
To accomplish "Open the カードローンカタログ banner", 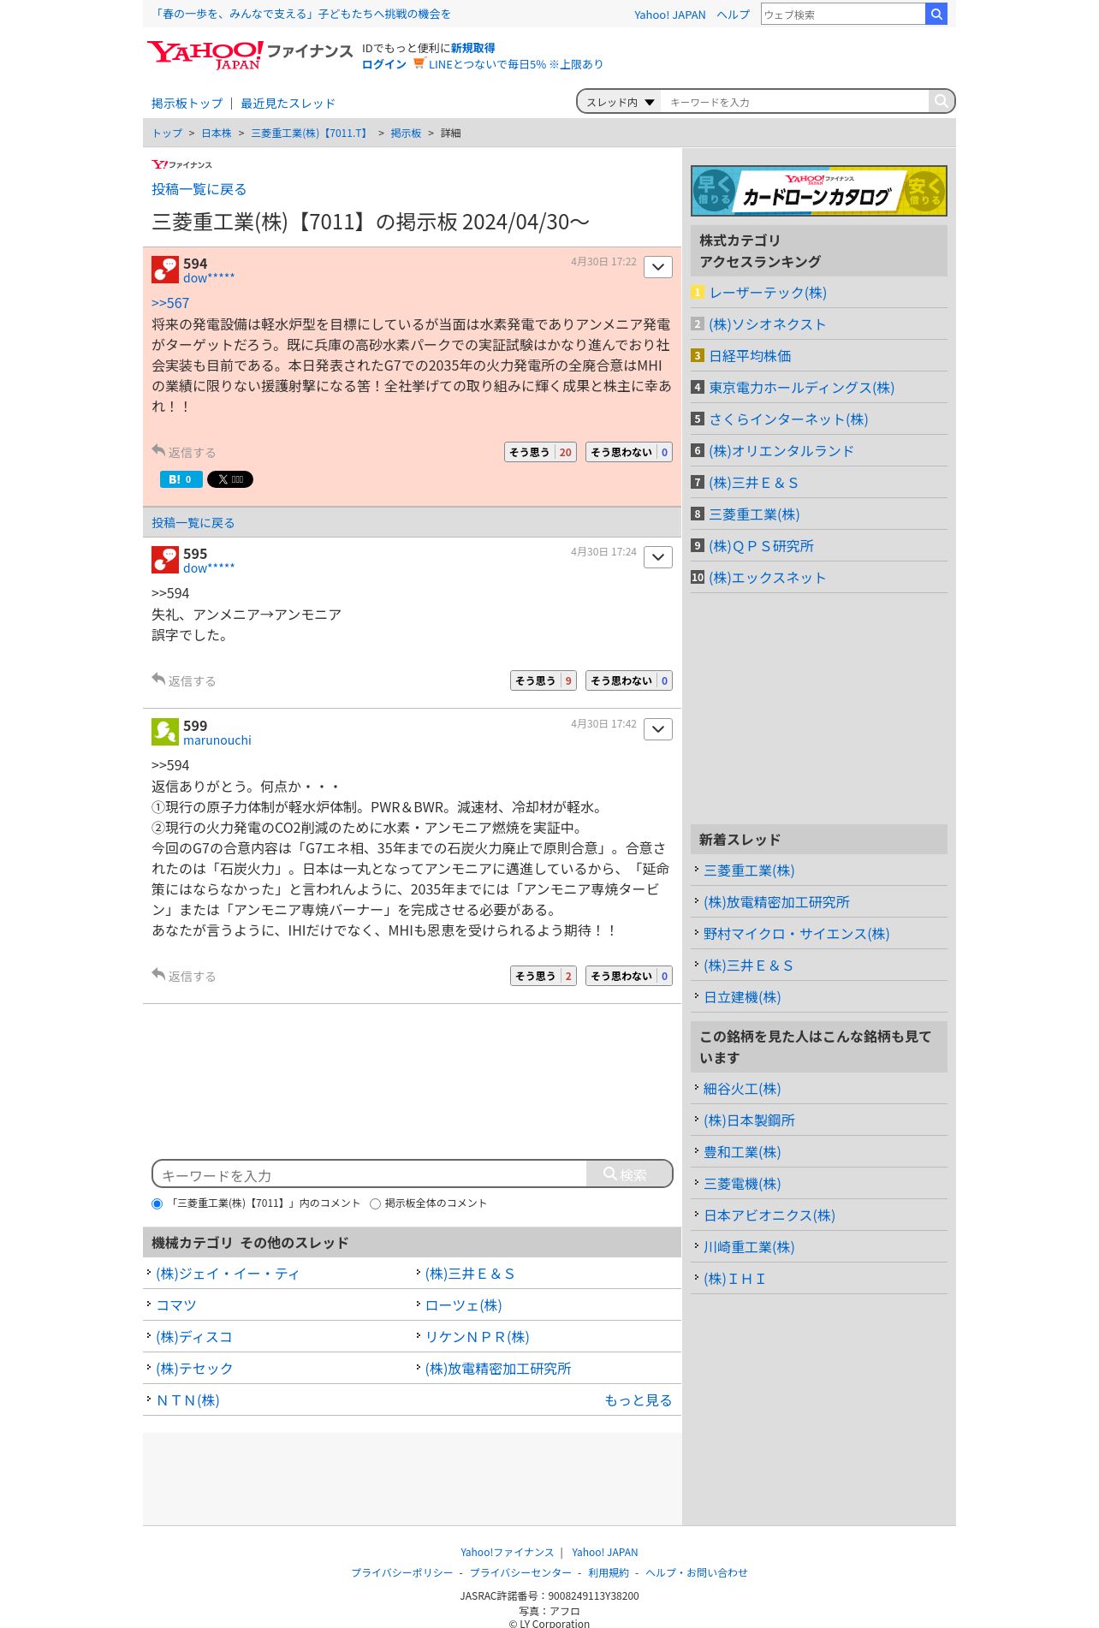I will 818,190.
